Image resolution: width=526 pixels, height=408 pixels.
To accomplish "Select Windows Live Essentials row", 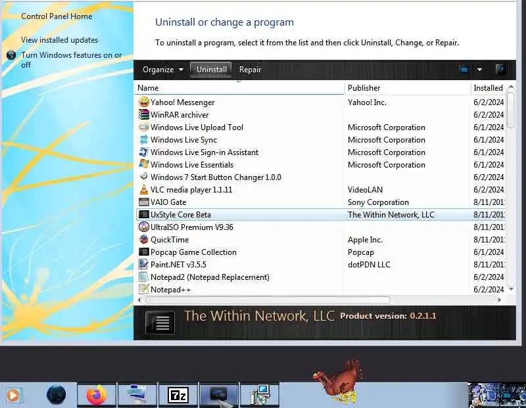I will click(x=321, y=164).
